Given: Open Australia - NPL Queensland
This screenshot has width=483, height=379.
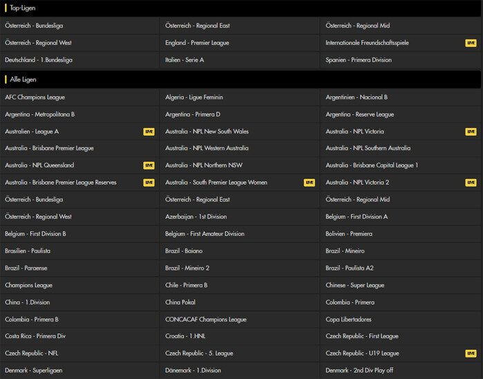Looking at the screenshot, I should click(x=79, y=165).
